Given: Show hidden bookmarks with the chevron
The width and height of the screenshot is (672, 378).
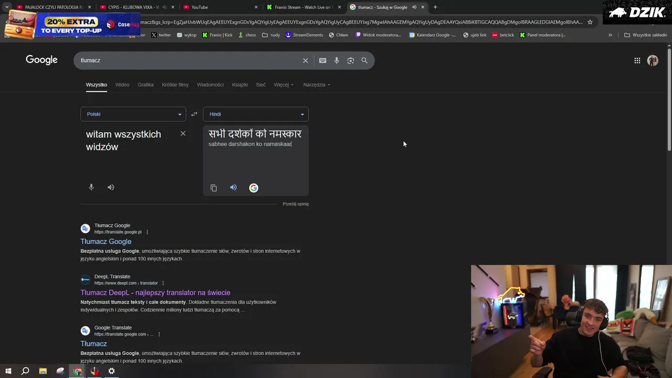Looking at the screenshot, I should 610,35.
